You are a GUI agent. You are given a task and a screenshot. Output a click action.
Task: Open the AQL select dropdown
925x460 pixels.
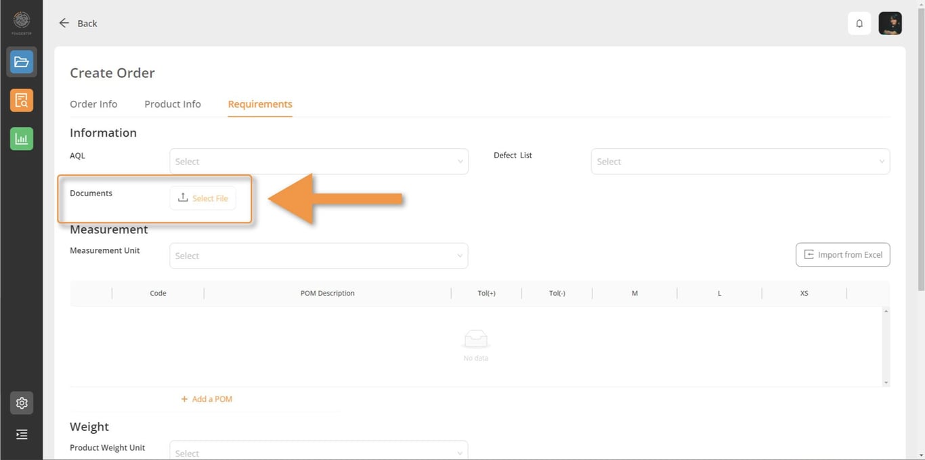click(x=319, y=162)
